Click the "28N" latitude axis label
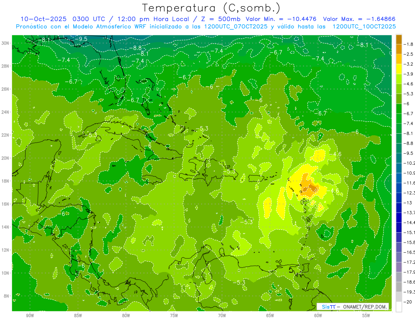Screen dimensions: 415x320 [x=5, y=66]
